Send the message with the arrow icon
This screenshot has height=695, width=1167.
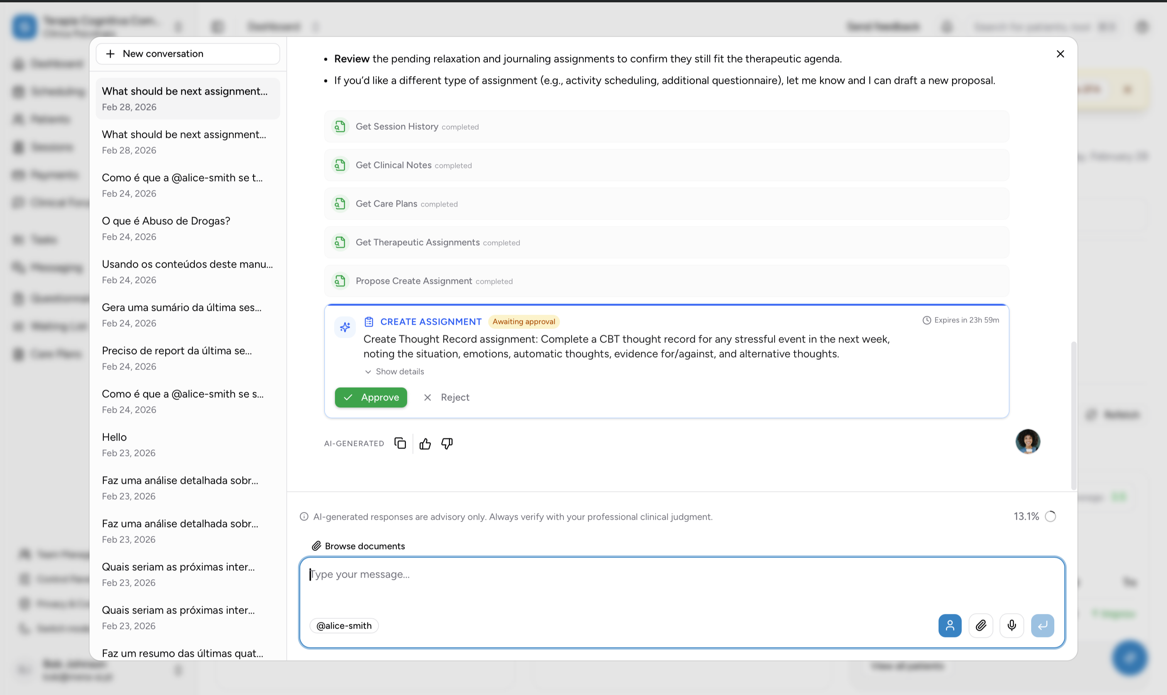(1043, 625)
